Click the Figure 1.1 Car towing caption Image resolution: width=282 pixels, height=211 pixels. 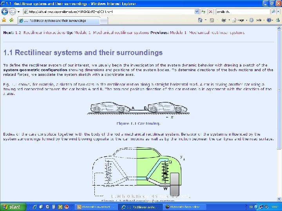click(138, 123)
